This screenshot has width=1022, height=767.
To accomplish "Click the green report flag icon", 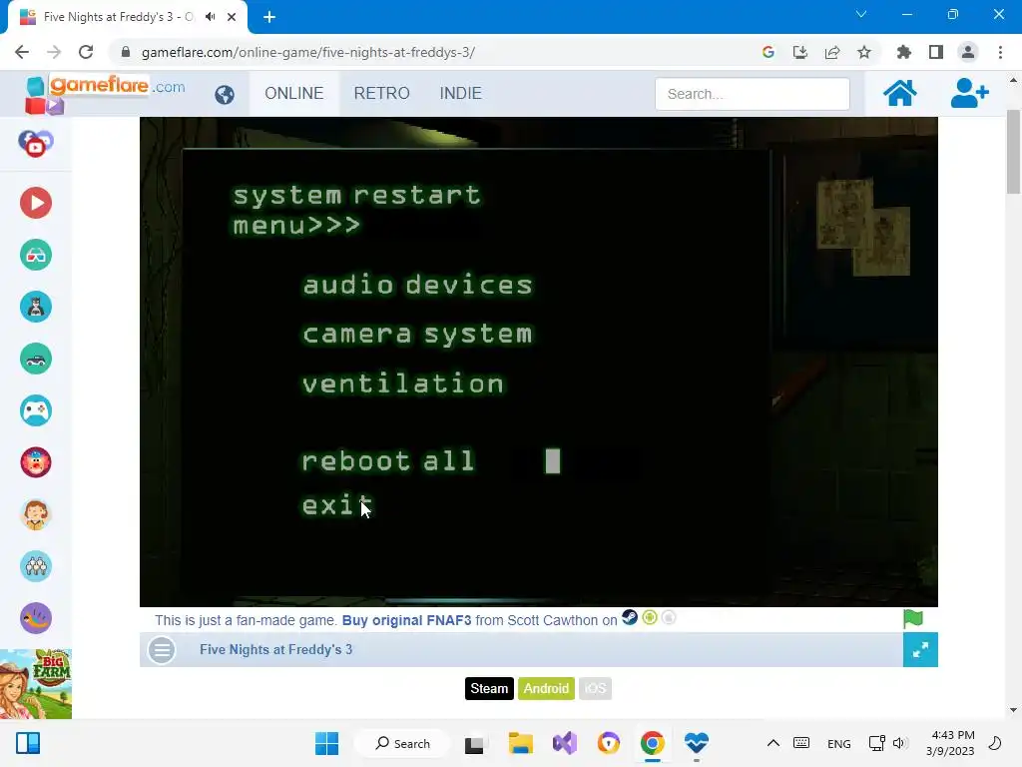I will coord(912,618).
